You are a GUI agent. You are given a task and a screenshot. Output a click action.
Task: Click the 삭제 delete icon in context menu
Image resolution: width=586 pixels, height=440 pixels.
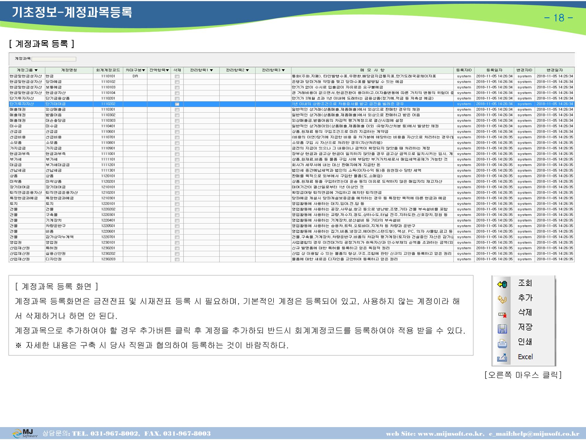[502, 314]
